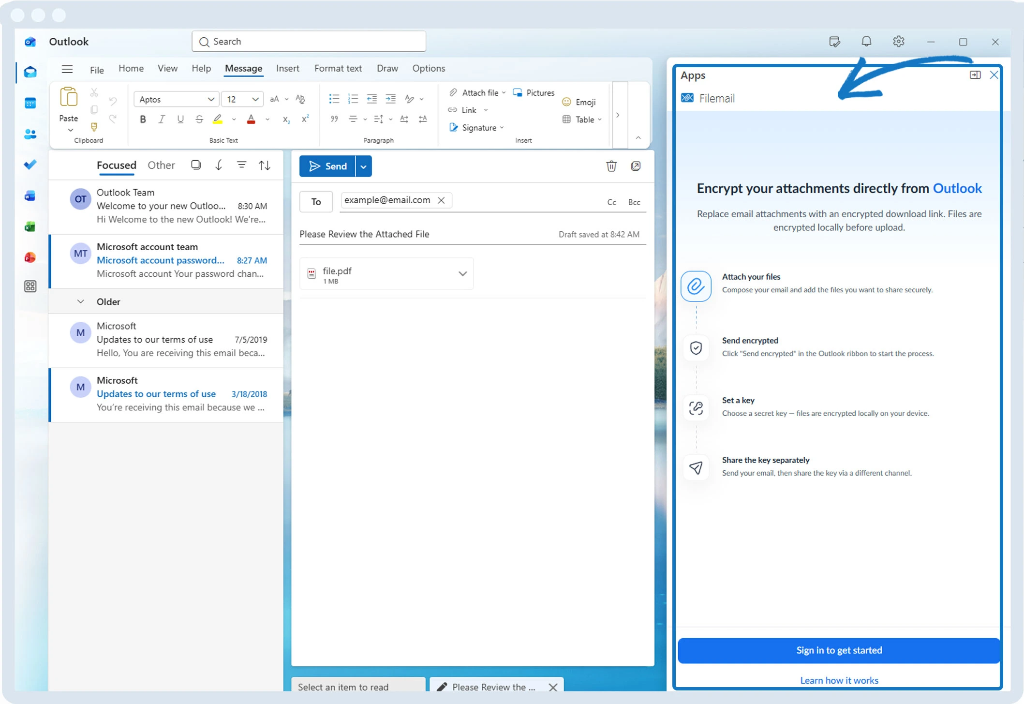Image resolution: width=1024 pixels, height=704 pixels.
Task: Switch to the Insert ribbon tab
Action: [287, 69]
